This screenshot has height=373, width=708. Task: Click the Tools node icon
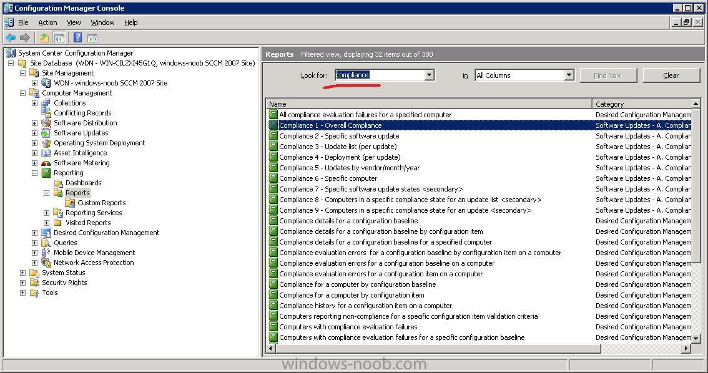(34, 293)
